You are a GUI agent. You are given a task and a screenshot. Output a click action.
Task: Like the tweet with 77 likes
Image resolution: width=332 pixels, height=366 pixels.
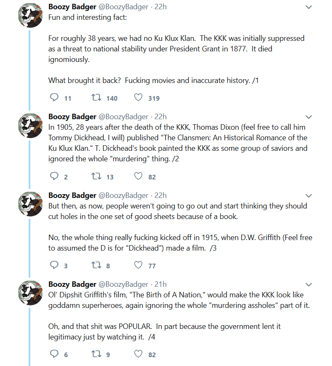pyautogui.click(x=138, y=265)
